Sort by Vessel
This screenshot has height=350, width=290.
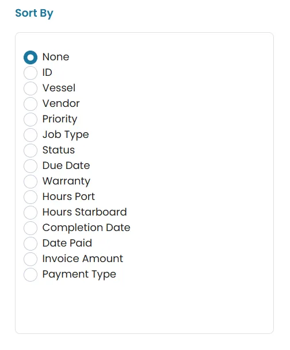(x=30, y=89)
